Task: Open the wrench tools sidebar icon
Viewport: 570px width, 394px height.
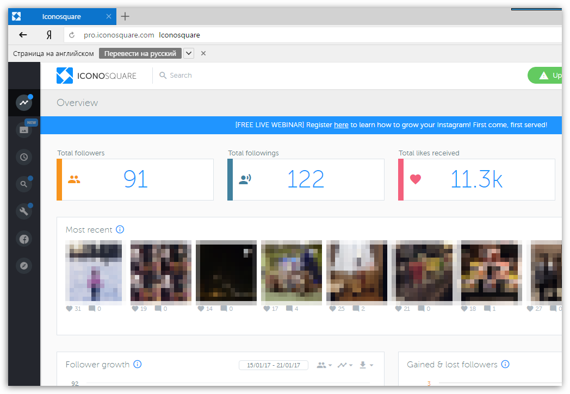Action: click(x=24, y=211)
